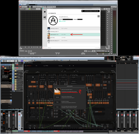Click the Analog Lab 4 product thumbnail
The image size is (139, 134).
(49, 28)
